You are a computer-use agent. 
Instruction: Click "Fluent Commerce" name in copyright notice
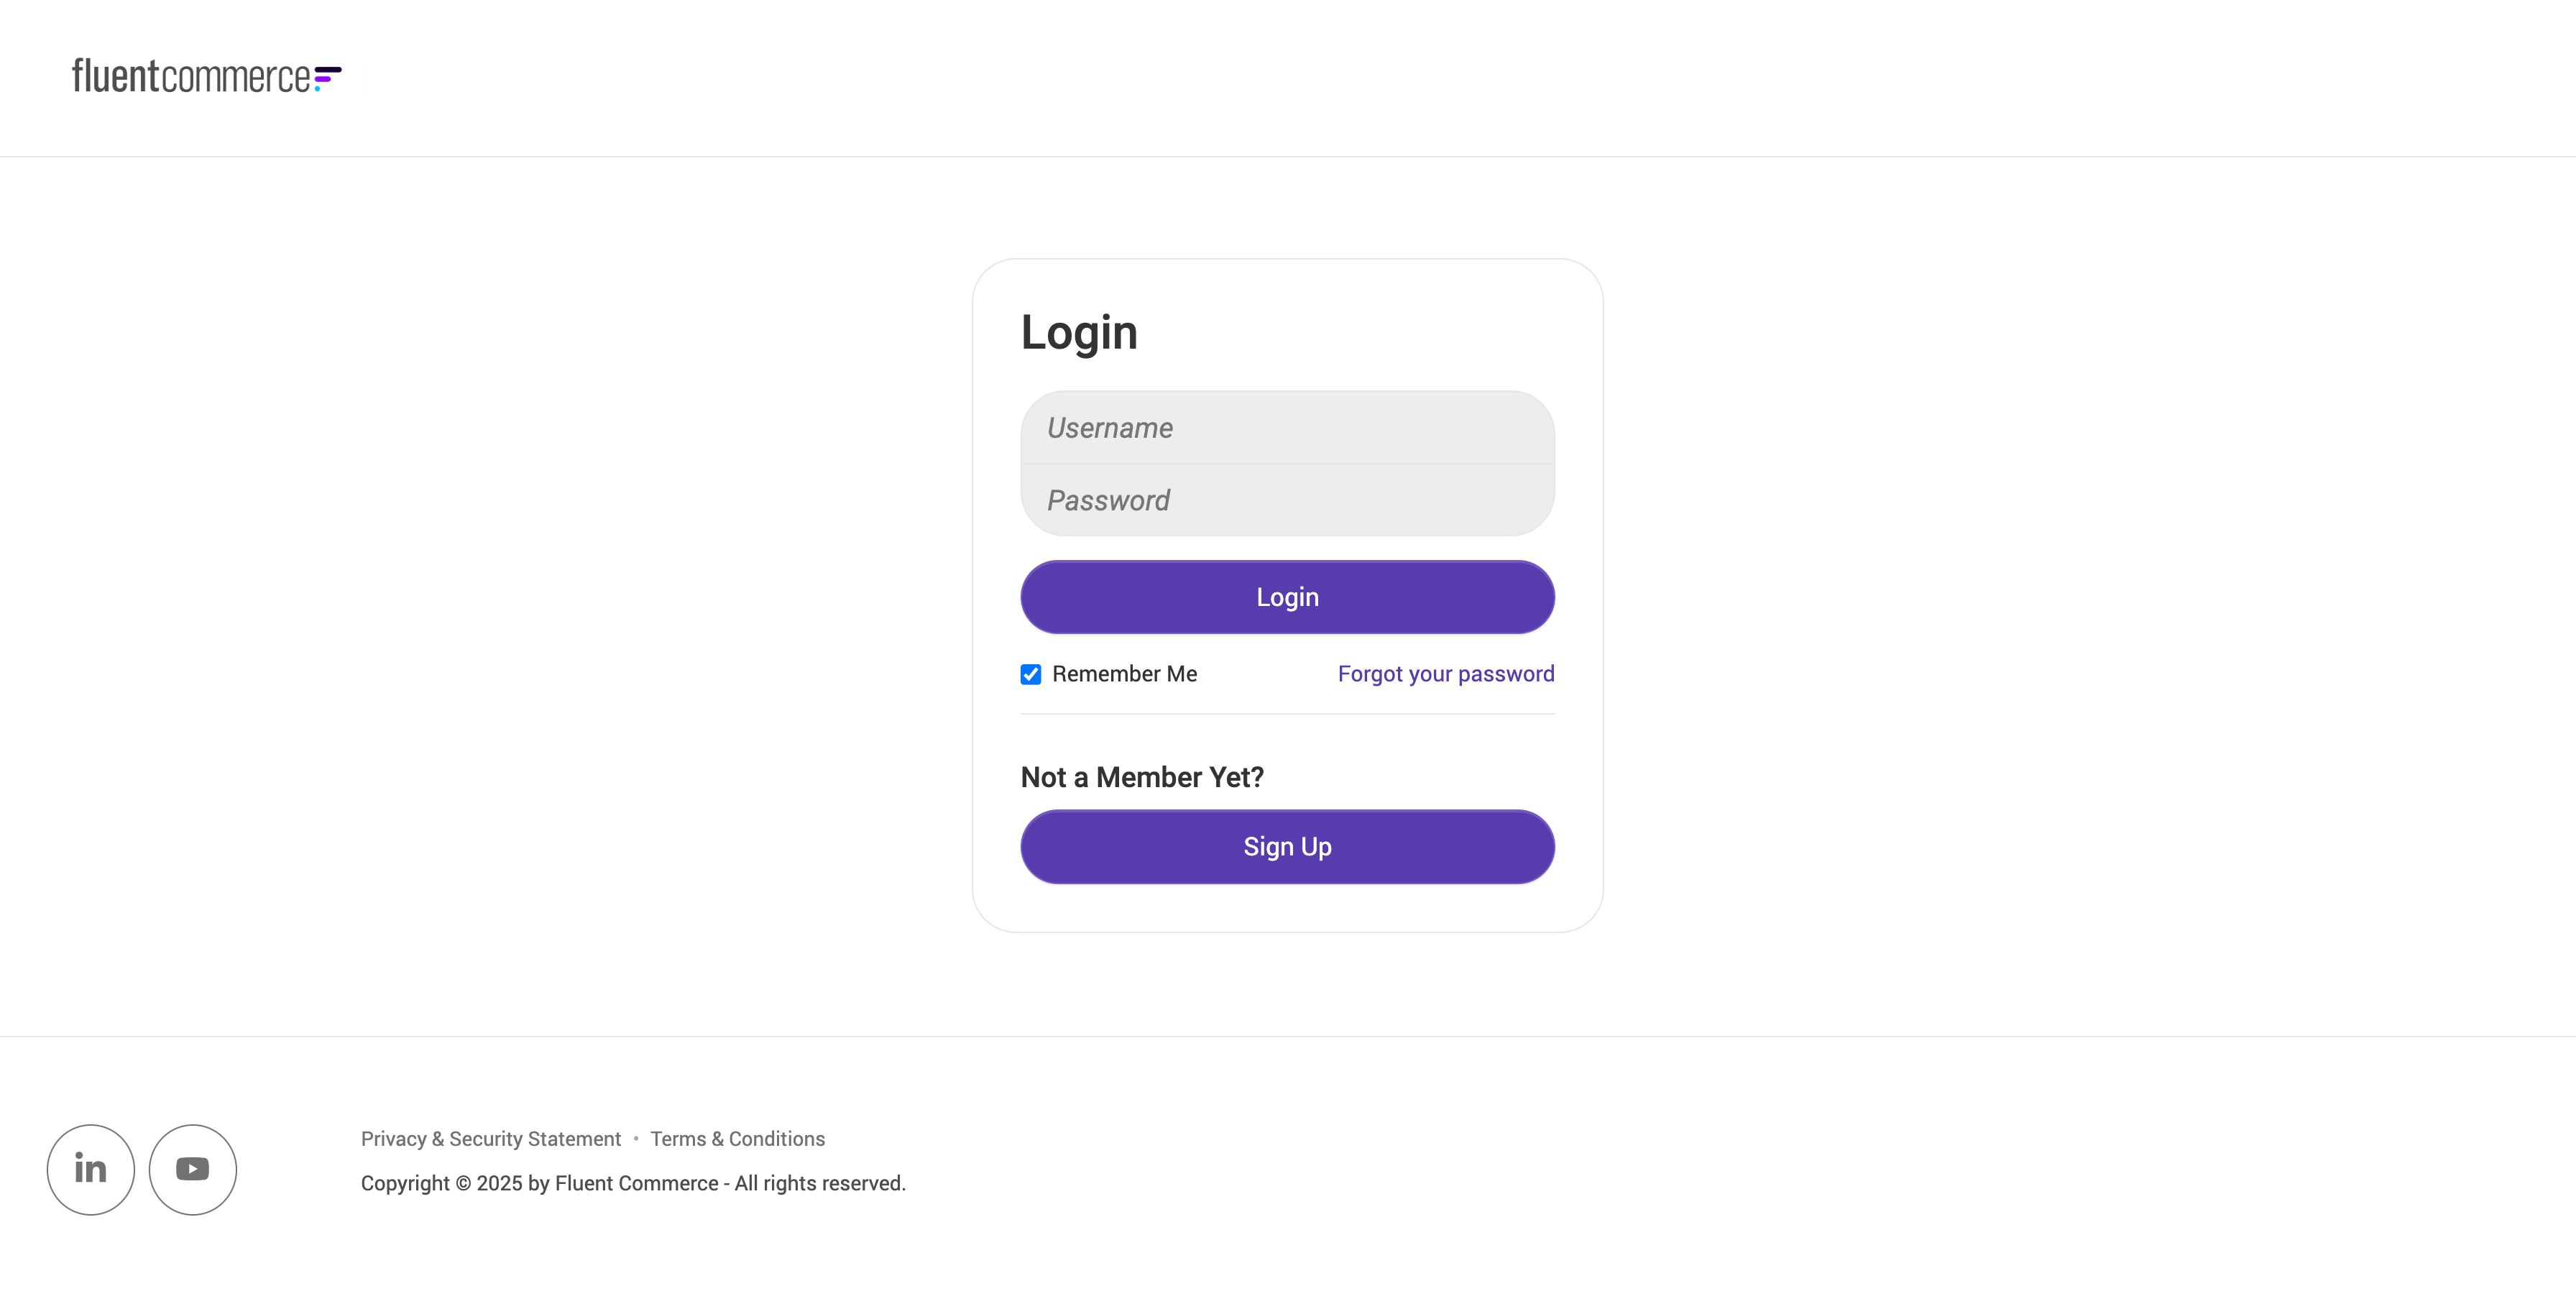pyautogui.click(x=636, y=1184)
